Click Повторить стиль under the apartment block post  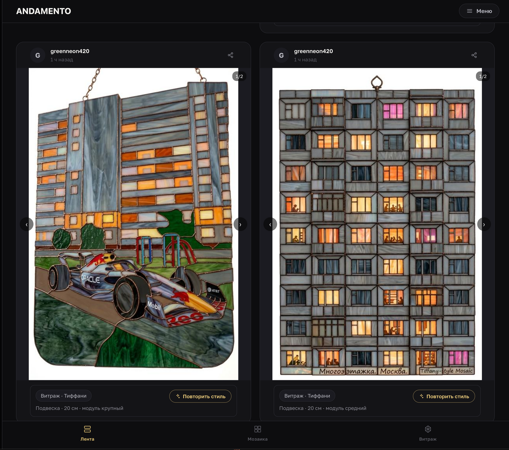[x=444, y=396]
